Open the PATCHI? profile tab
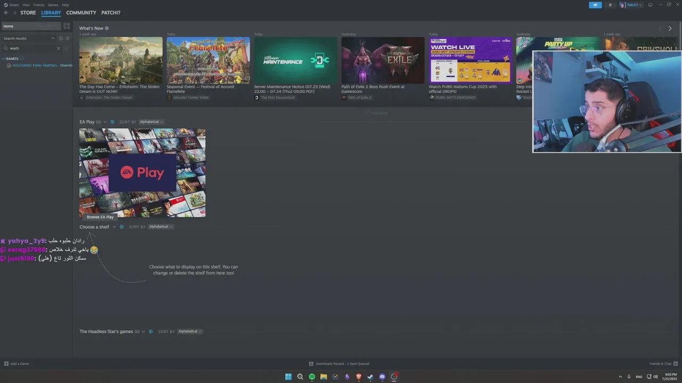The image size is (682, 383). click(111, 13)
